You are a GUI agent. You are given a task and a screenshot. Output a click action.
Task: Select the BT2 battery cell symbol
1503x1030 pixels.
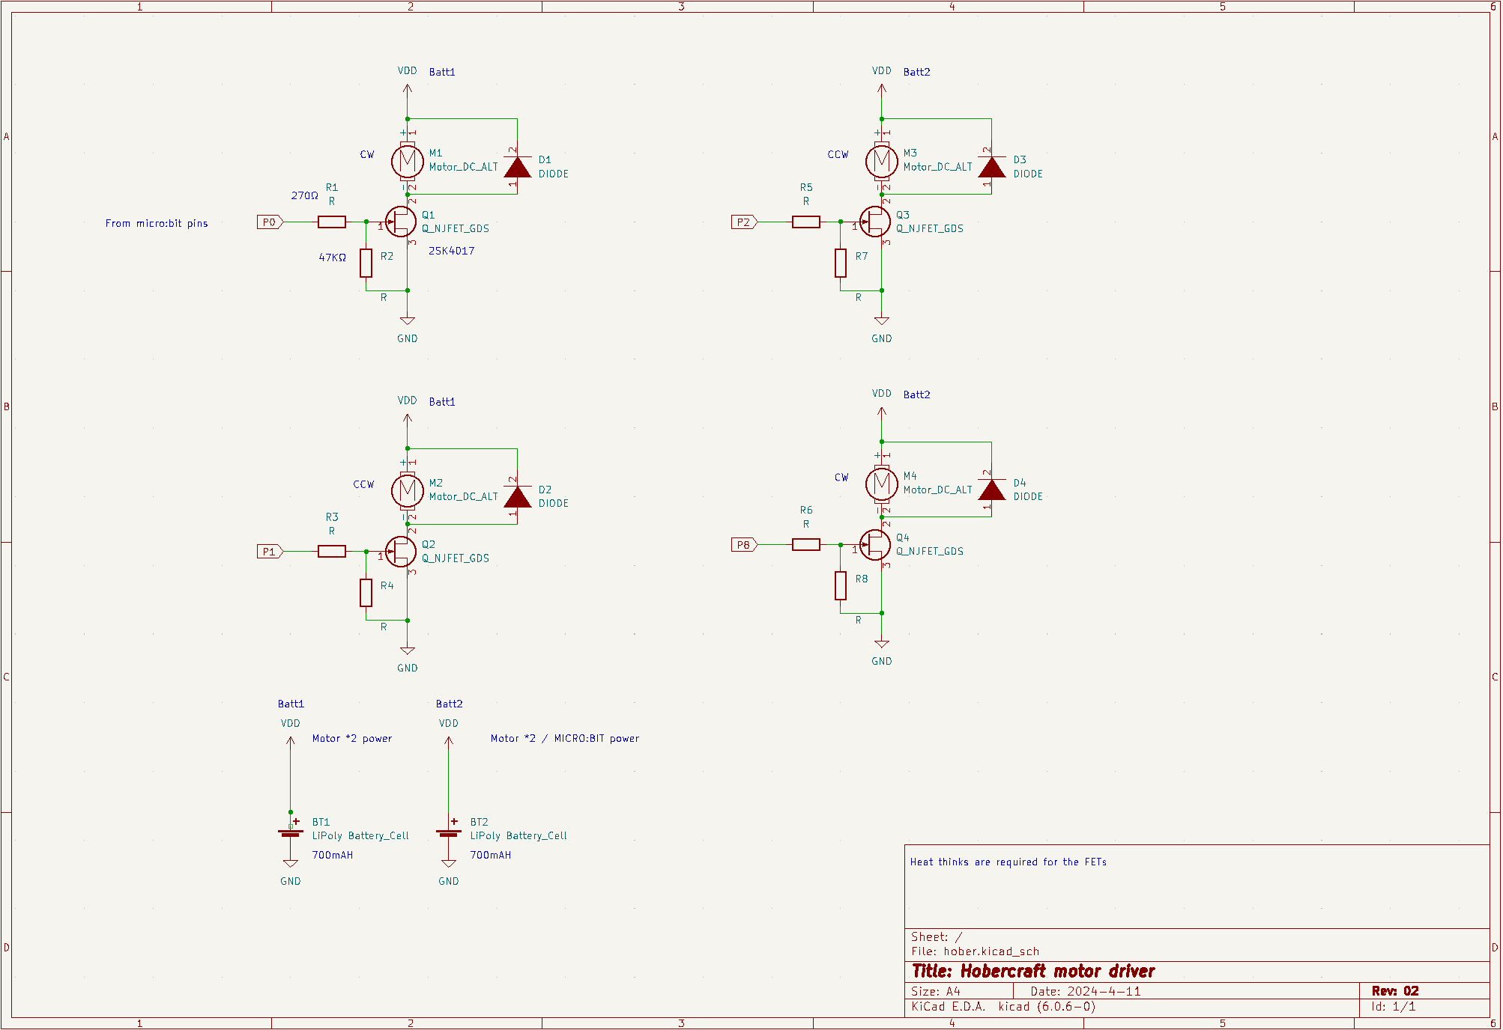tap(448, 833)
